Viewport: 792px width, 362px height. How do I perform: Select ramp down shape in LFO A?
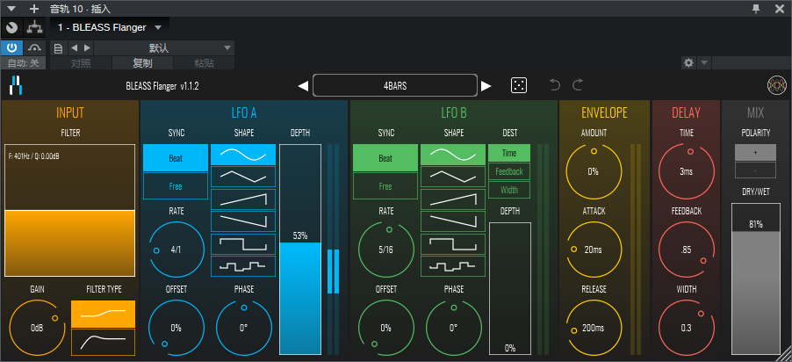[243, 221]
